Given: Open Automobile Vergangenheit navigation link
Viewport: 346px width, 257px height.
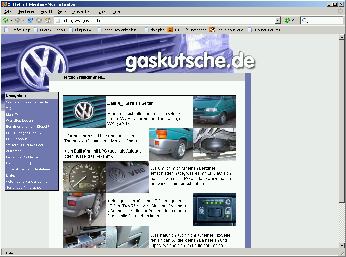Looking at the screenshot, I should [28, 181].
